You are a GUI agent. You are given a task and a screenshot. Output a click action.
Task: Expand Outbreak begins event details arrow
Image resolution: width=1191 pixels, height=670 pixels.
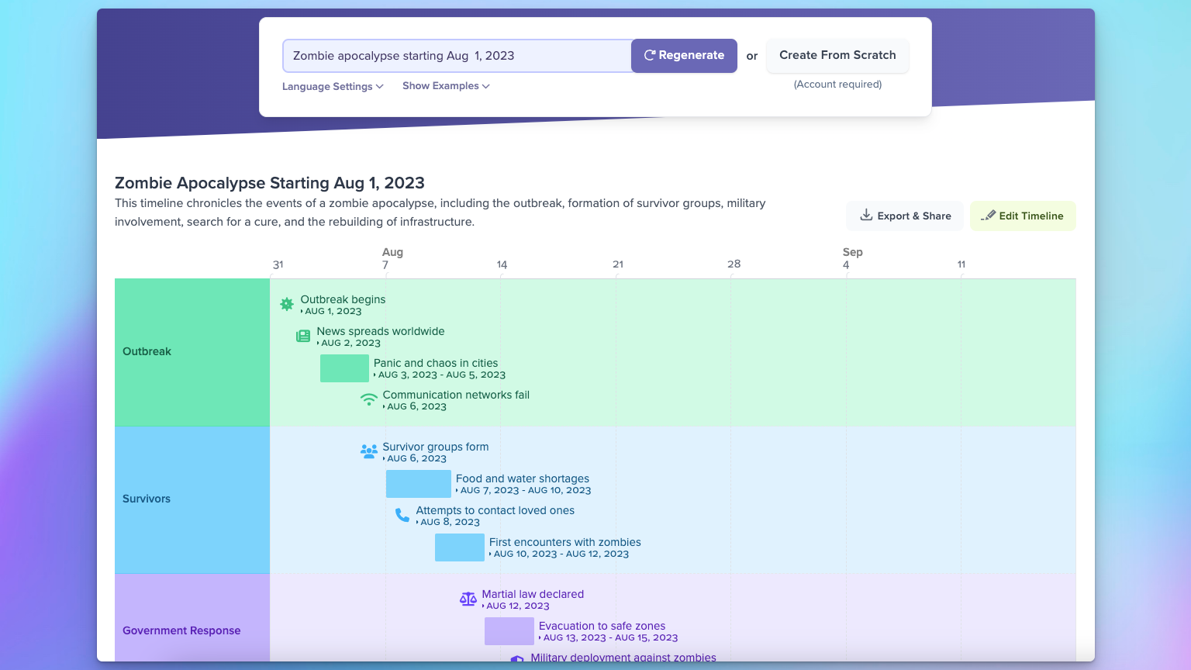302,312
